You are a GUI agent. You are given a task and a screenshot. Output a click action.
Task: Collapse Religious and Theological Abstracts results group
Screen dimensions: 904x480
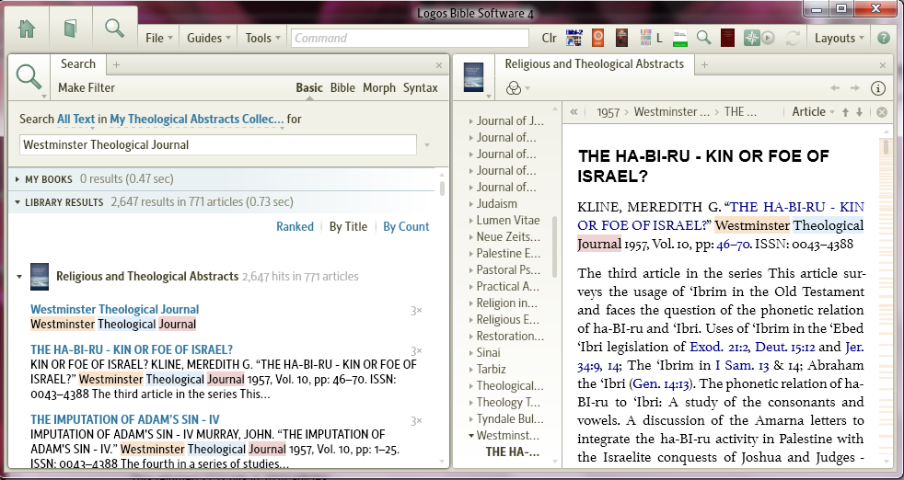(19, 277)
